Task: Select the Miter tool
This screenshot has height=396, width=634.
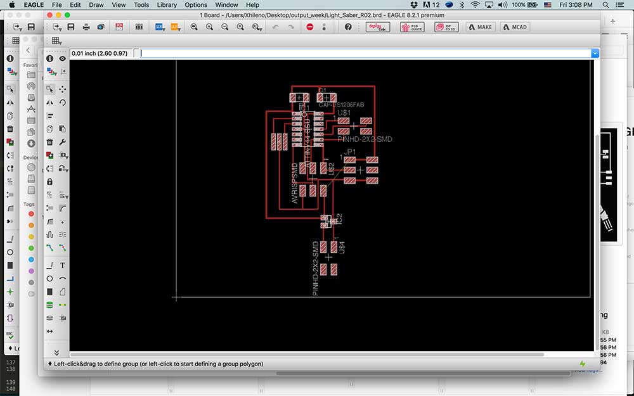Action: tap(63, 208)
